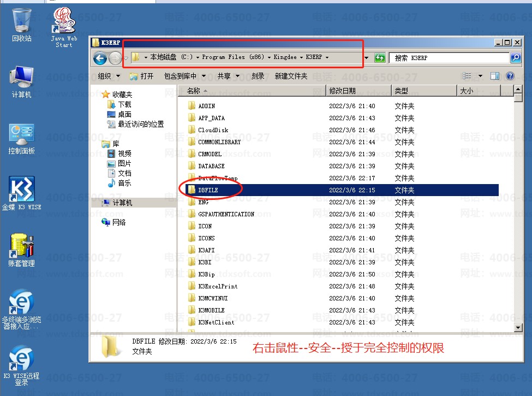Launch 金蝶 K3 WISE shortcut

pos(21,193)
